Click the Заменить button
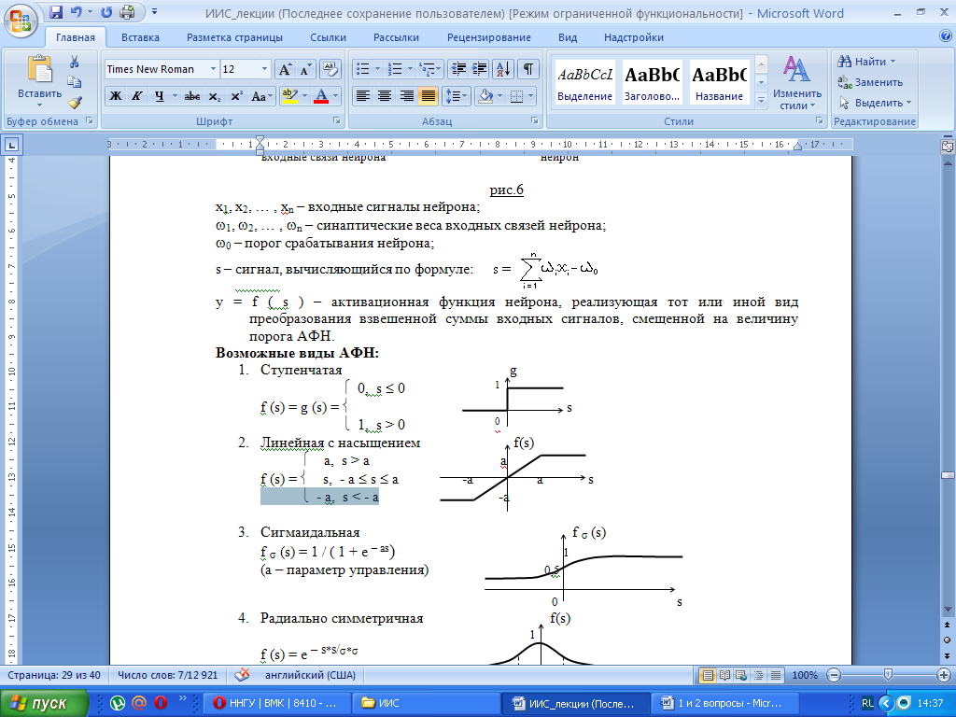 click(x=870, y=82)
